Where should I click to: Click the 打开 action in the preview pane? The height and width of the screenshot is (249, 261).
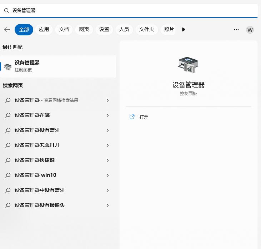pos(144,117)
